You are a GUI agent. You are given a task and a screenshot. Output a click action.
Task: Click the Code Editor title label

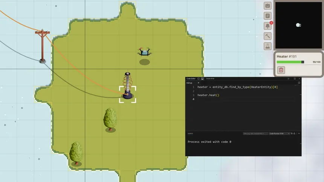click(x=191, y=79)
